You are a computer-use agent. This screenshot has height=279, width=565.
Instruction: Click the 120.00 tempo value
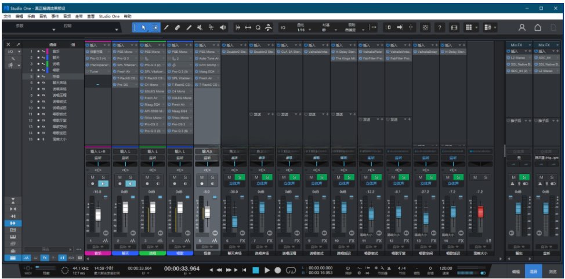446,268
